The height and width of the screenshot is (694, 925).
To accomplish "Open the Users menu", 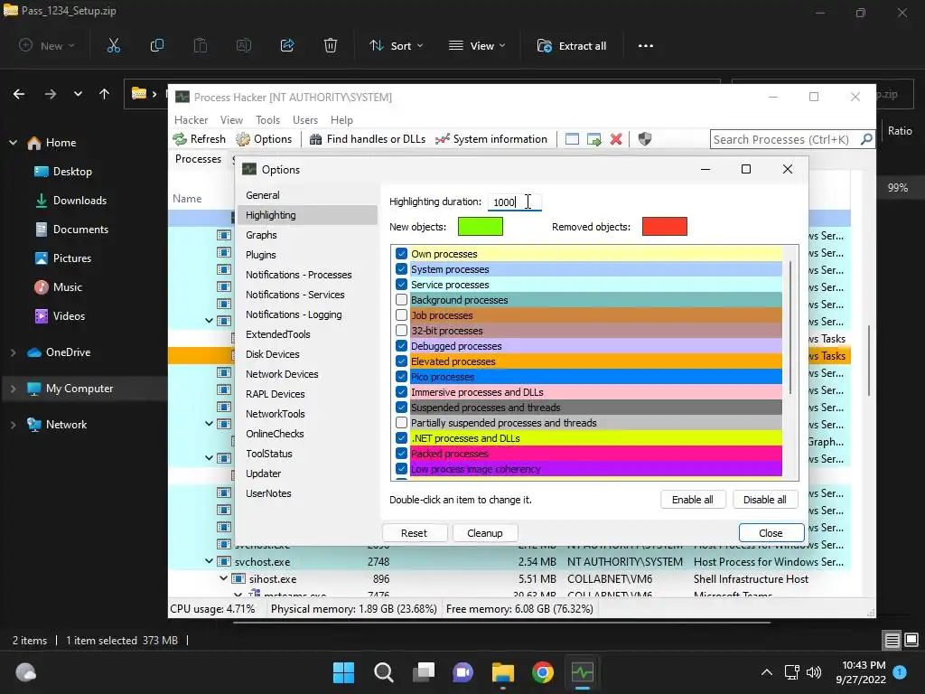I will click(x=305, y=120).
